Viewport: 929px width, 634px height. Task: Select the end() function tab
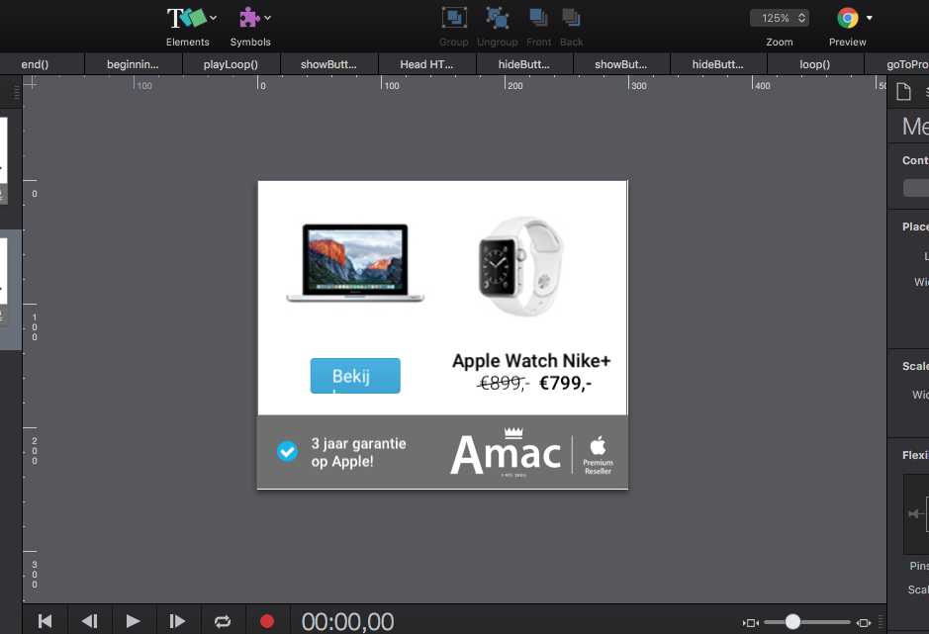click(35, 64)
